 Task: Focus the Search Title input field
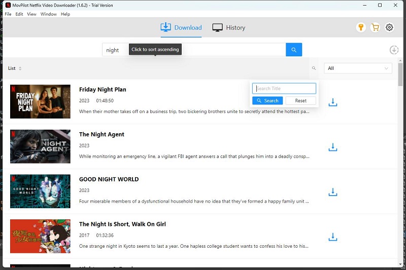coord(284,88)
